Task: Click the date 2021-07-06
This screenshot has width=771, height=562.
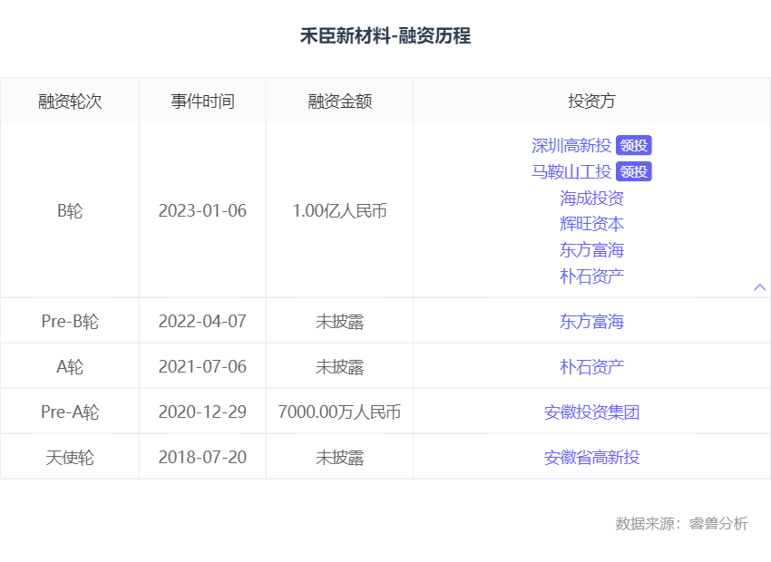Action: click(202, 366)
